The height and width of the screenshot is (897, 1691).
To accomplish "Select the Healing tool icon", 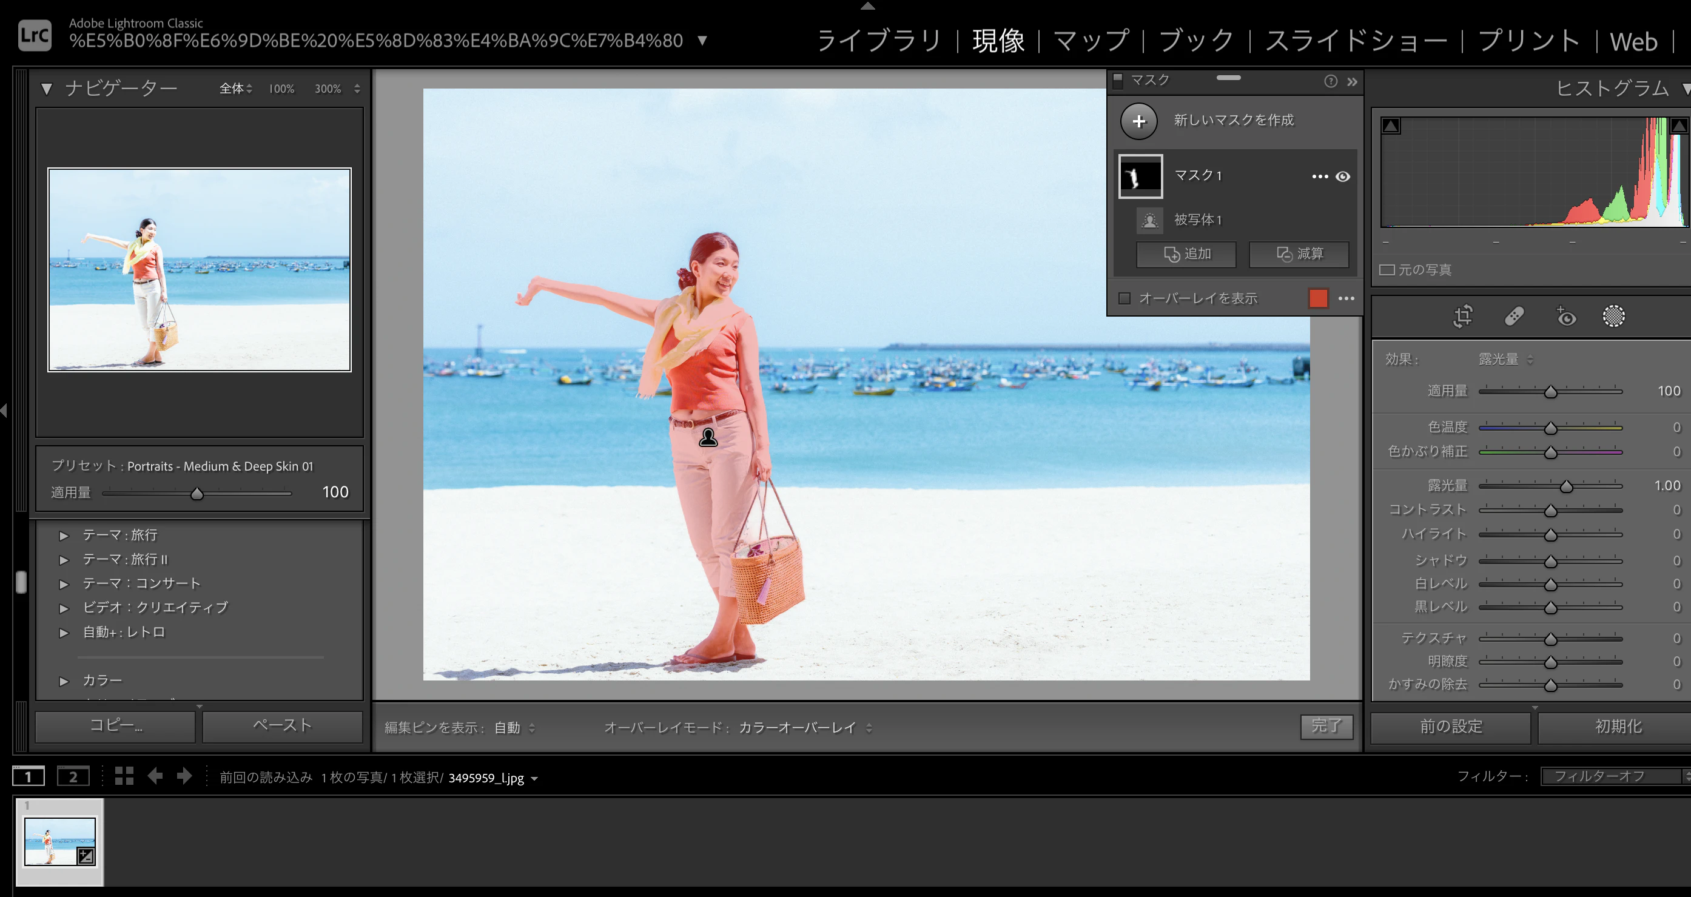I will 1514,316.
